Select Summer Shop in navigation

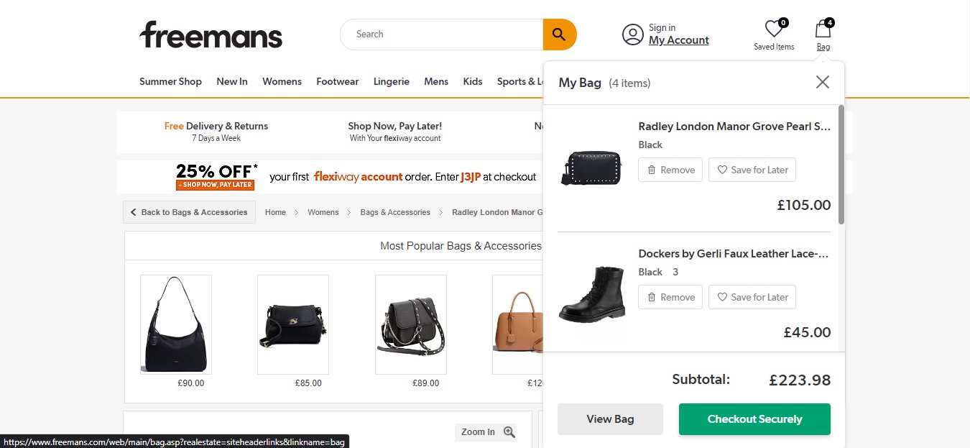(170, 81)
